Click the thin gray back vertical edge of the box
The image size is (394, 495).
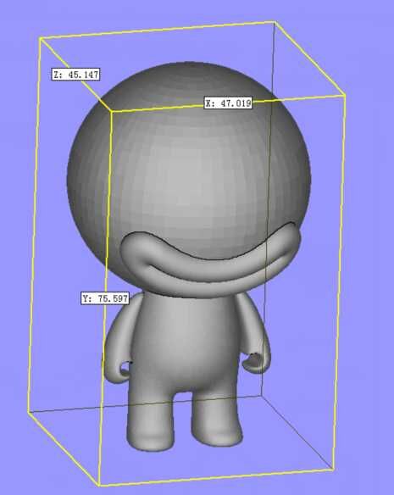(x=268, y=209)
